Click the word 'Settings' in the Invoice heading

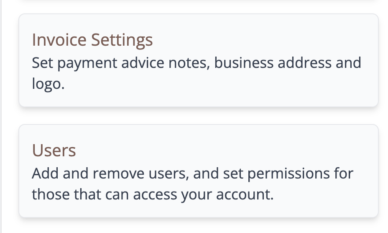(x=122, y=40)
